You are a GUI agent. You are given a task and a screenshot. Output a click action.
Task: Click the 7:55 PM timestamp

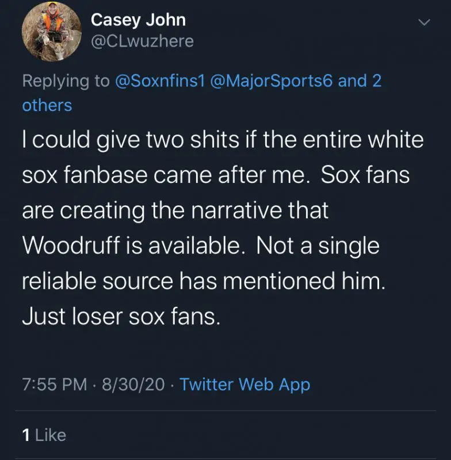click(x=55, y=384)
